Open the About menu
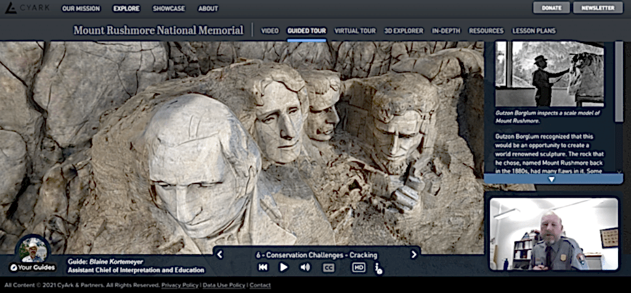The height and width of the screenshot is (293, 631). [x=208, y=9]
